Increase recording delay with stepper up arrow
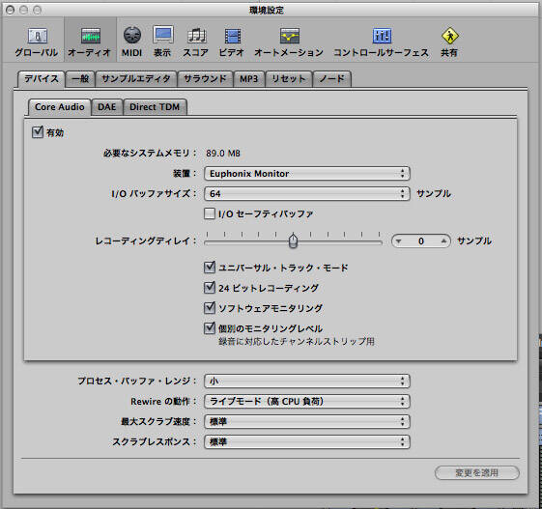 (x=443, y=240)
